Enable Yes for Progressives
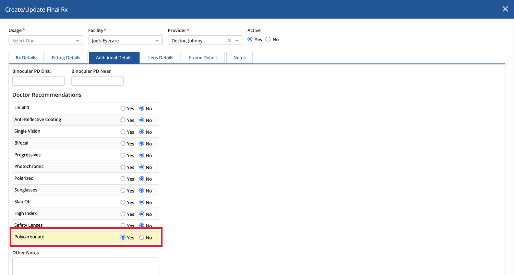 123,155
